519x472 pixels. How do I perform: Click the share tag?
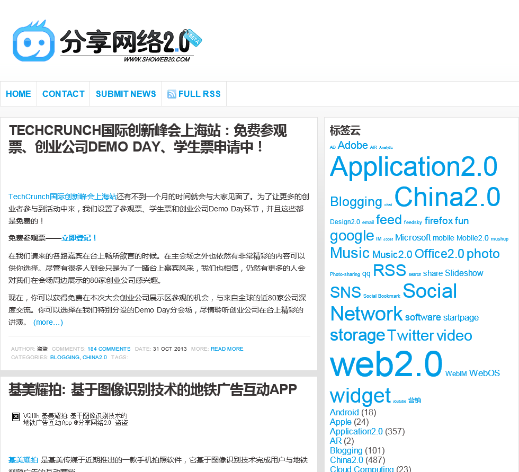433,273
